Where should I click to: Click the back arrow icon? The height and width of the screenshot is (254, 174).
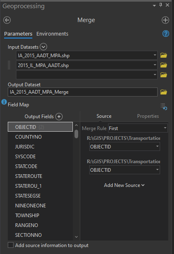click(x=7, y=20)
